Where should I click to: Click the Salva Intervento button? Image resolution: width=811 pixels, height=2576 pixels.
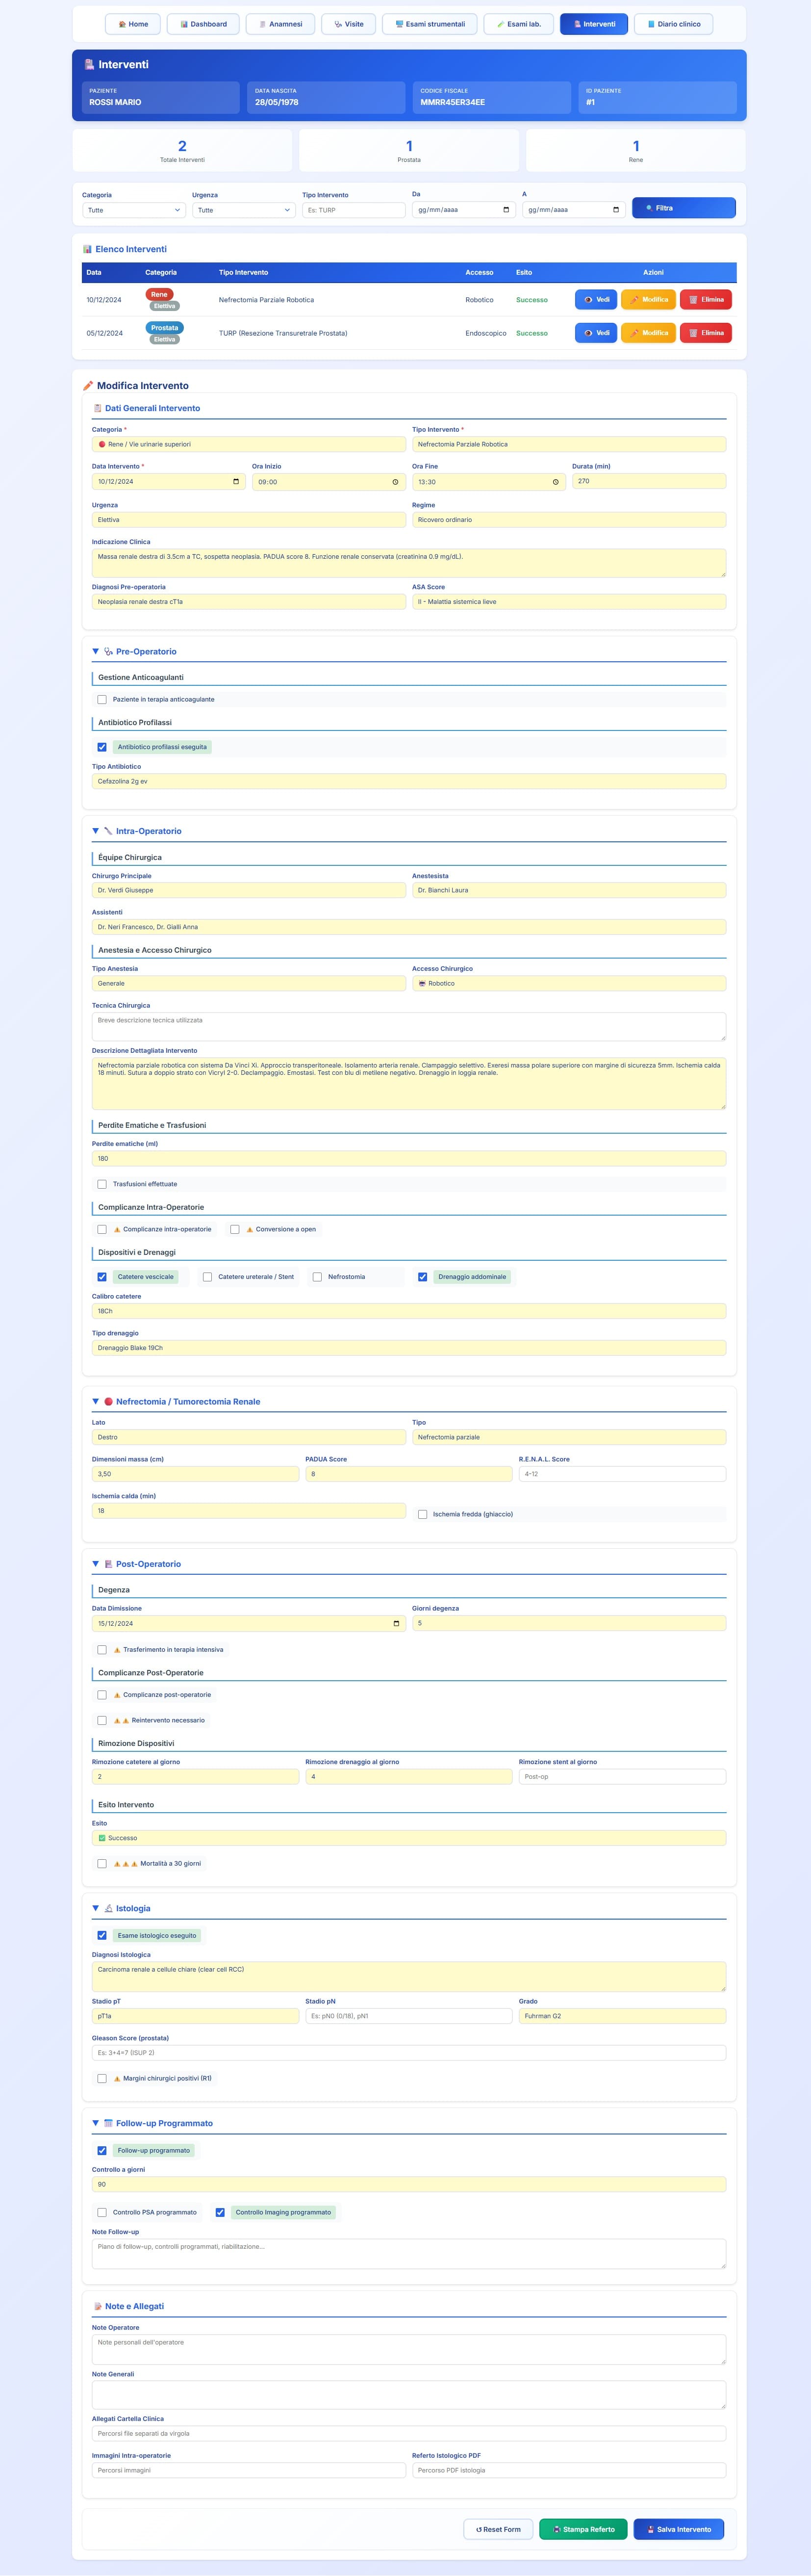pos(678,2529)
